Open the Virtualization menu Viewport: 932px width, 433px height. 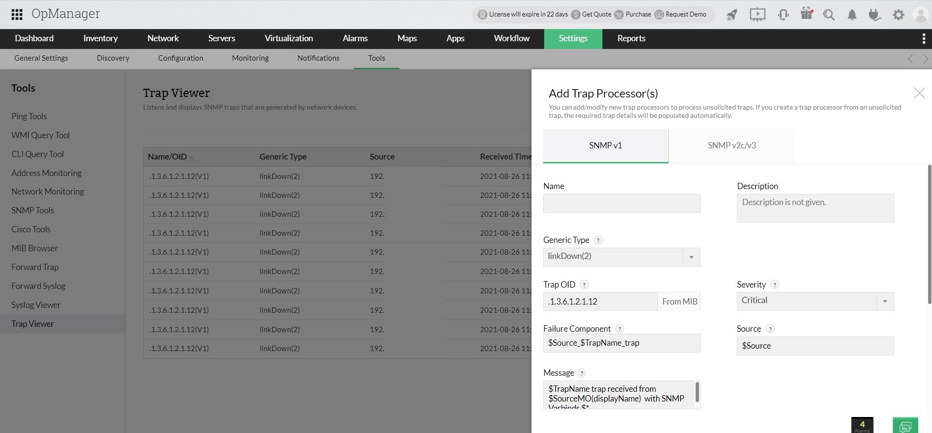[289, 38]
